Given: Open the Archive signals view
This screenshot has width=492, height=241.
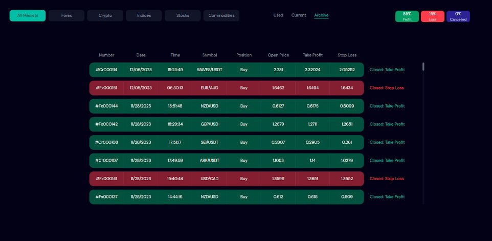Looking at the screenshot, I should [321, 15].
